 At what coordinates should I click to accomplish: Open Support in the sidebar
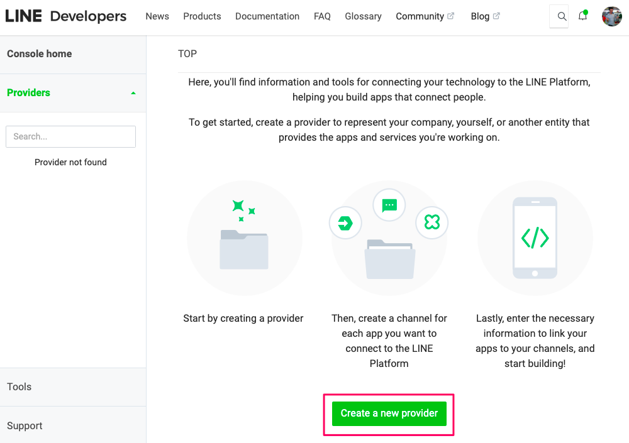73,425
